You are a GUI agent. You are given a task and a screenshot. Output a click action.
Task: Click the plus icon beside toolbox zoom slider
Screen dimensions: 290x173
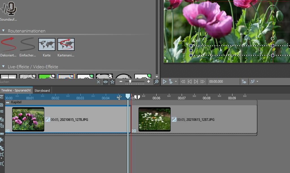point(149,82)
